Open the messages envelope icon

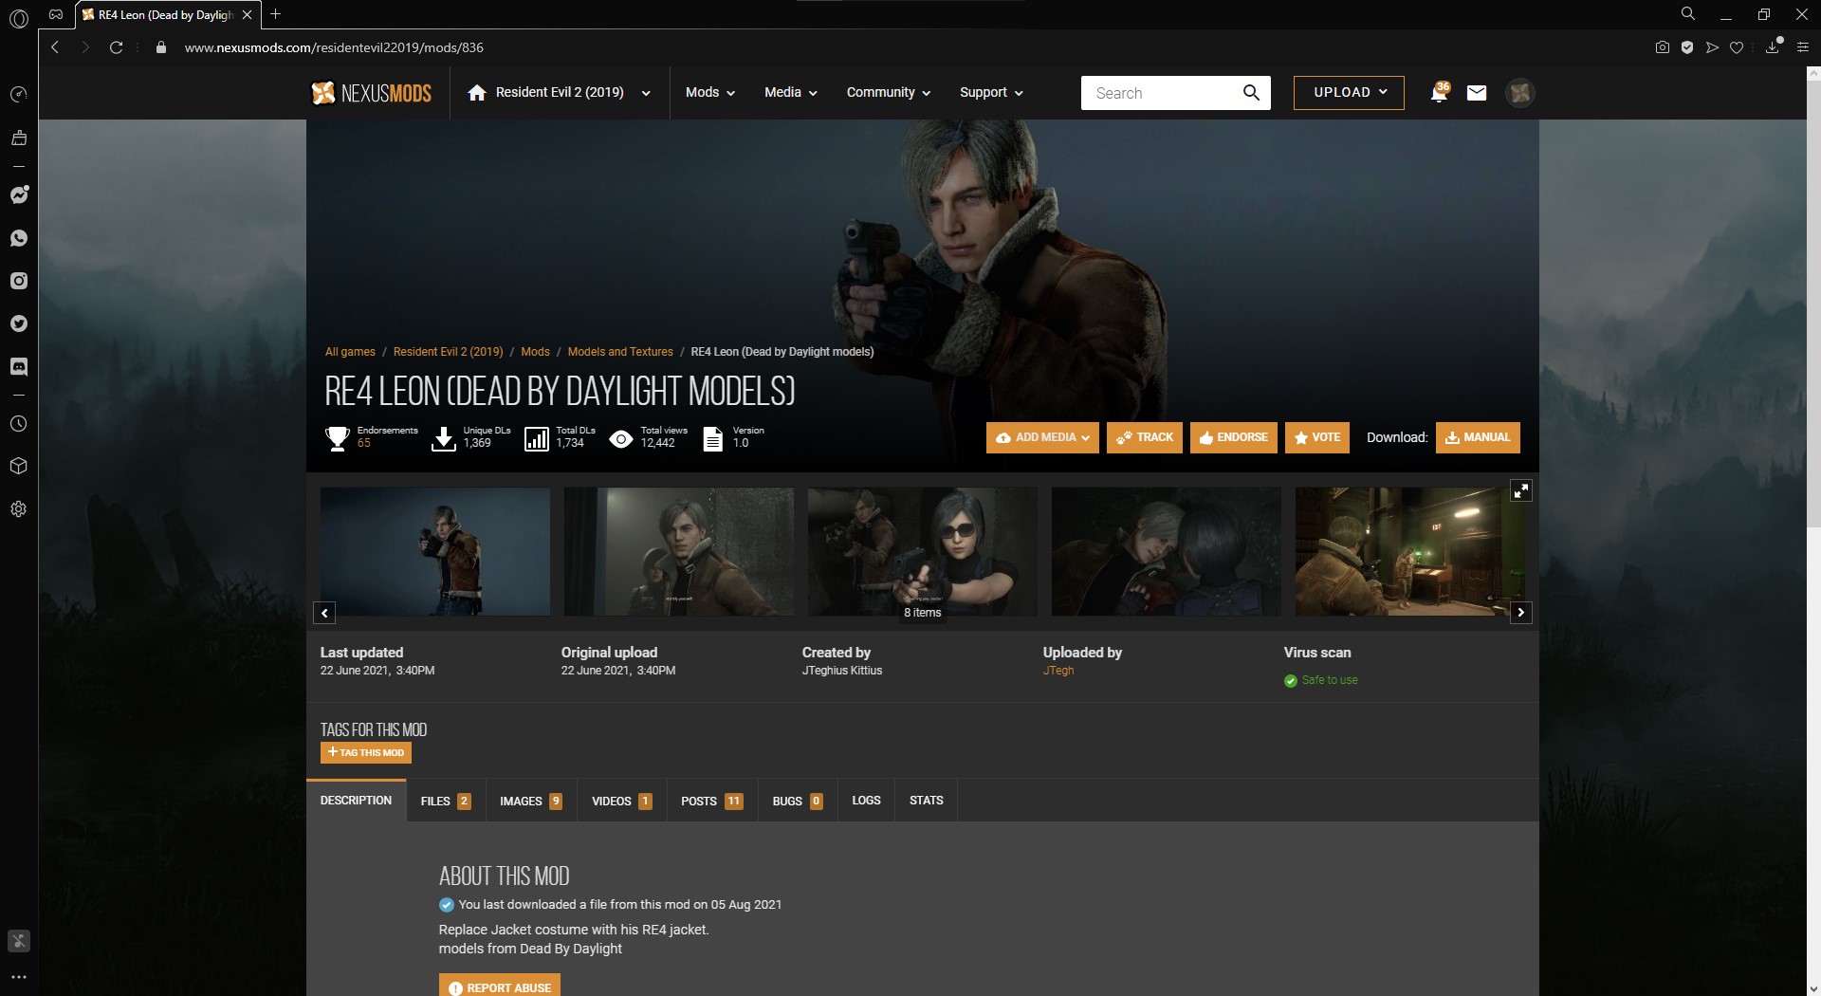(x=1477, y=93)
